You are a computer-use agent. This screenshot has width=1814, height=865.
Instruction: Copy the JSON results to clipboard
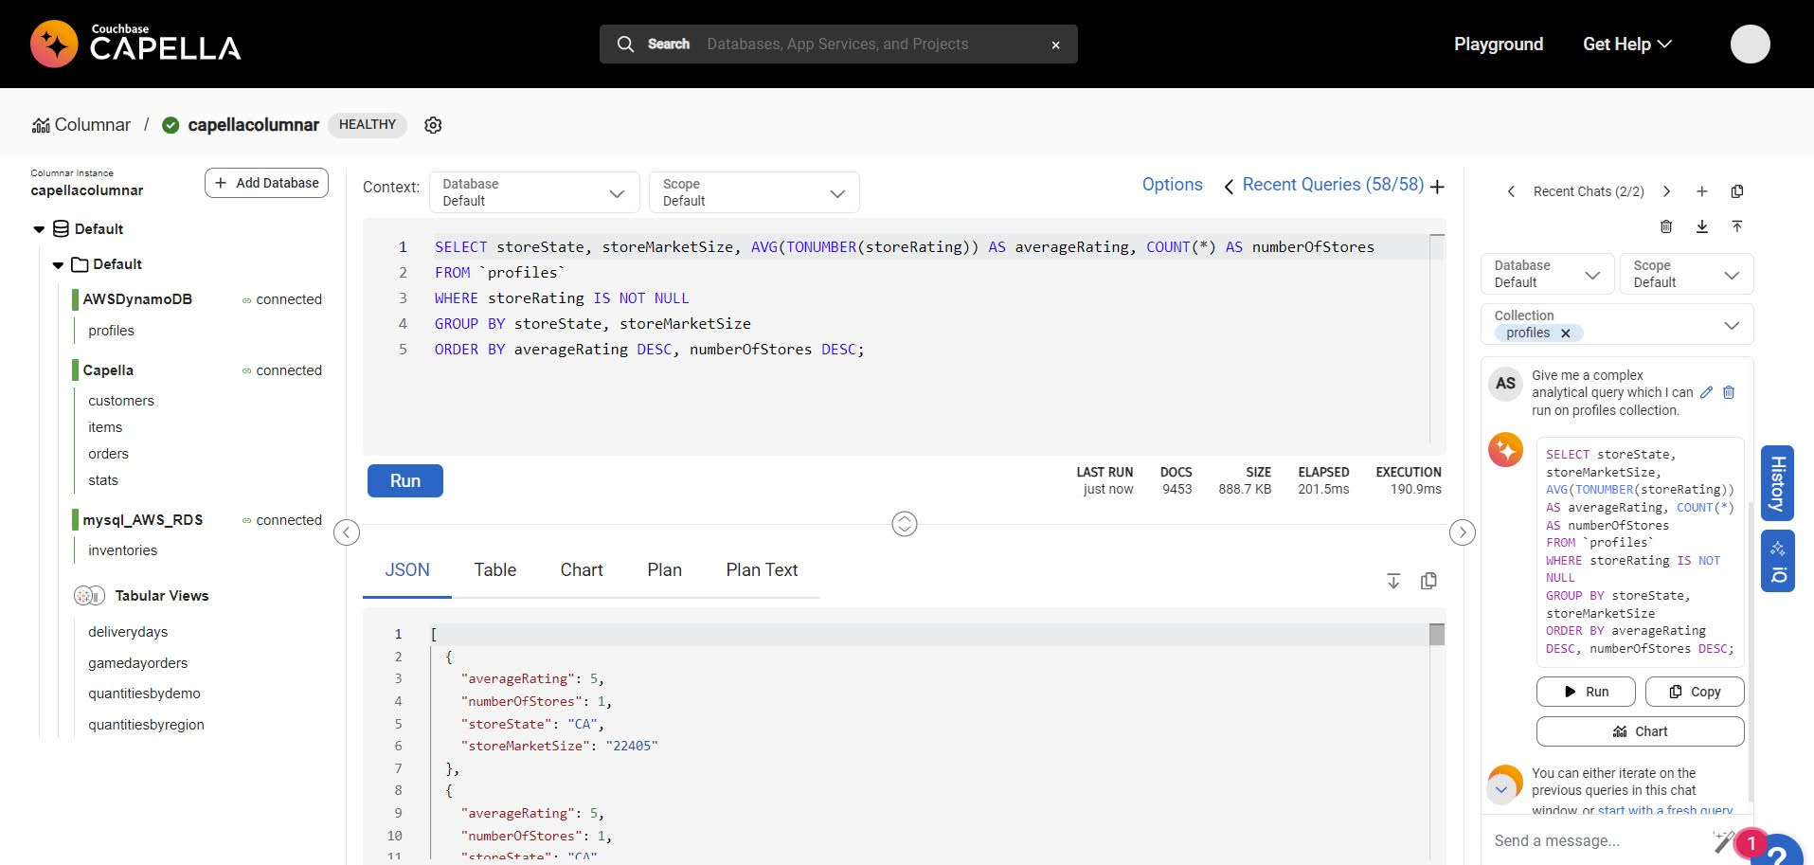(x=1429, y=581)
